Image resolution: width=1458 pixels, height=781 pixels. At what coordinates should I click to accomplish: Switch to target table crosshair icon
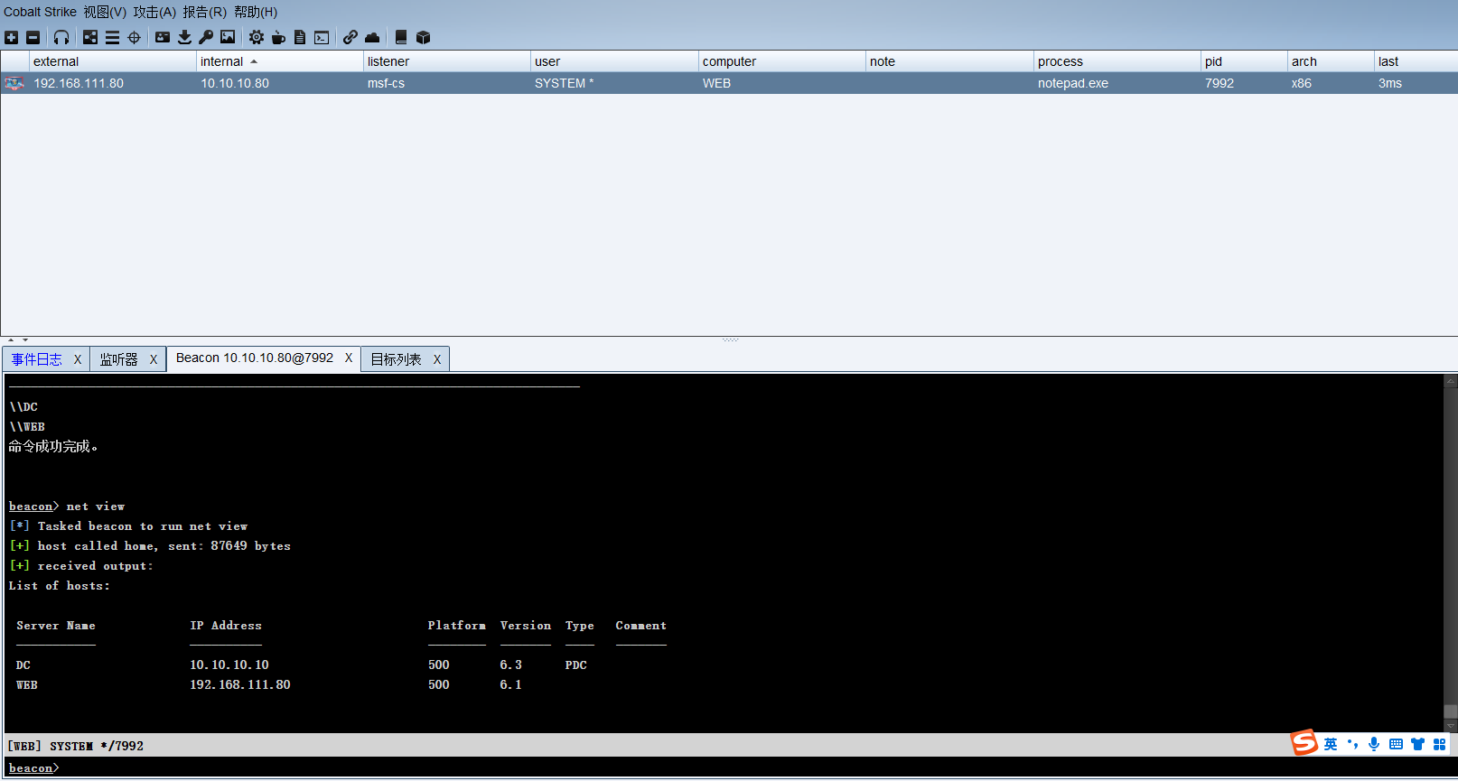pyautogui.click(x=134, y=37)
